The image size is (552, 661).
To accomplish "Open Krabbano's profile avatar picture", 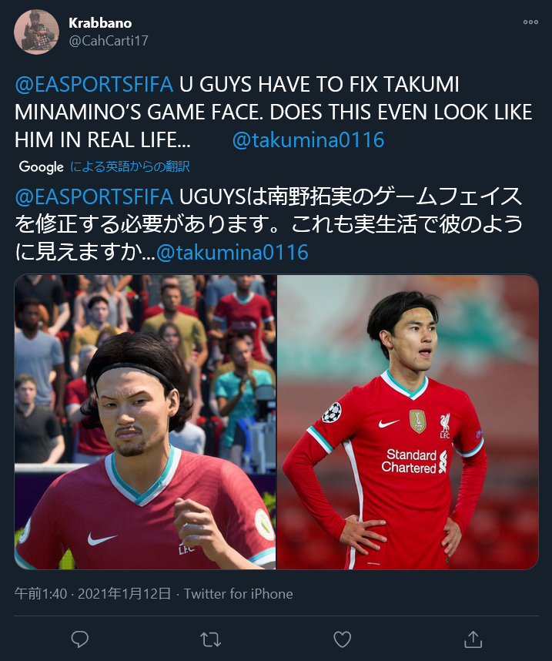I will tap(36, 32).
